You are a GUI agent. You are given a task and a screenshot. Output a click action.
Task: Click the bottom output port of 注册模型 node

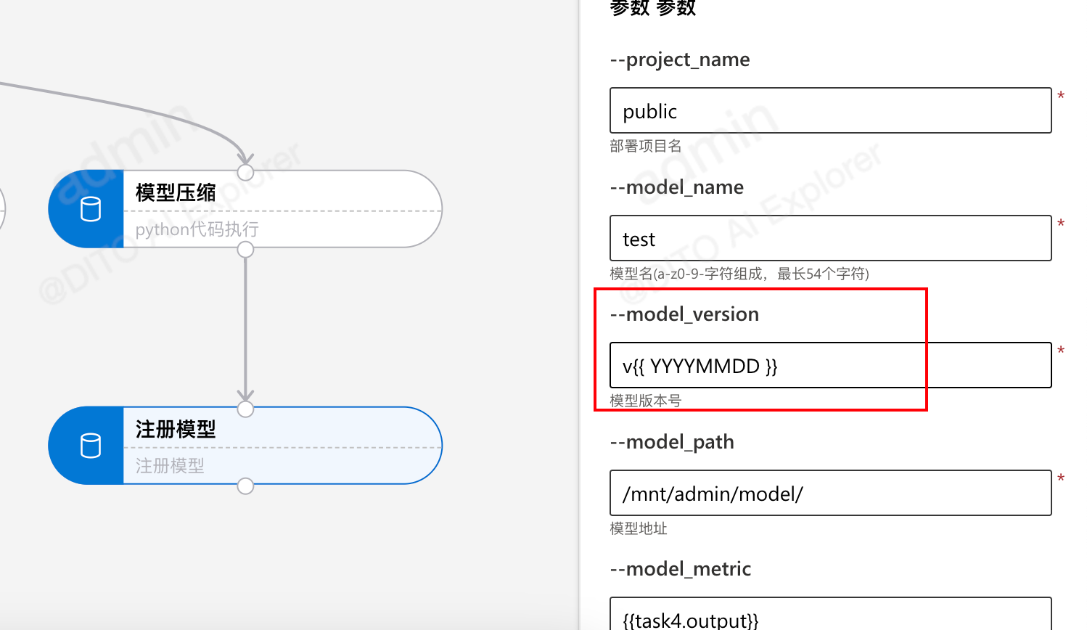click(x=246, y=486)
